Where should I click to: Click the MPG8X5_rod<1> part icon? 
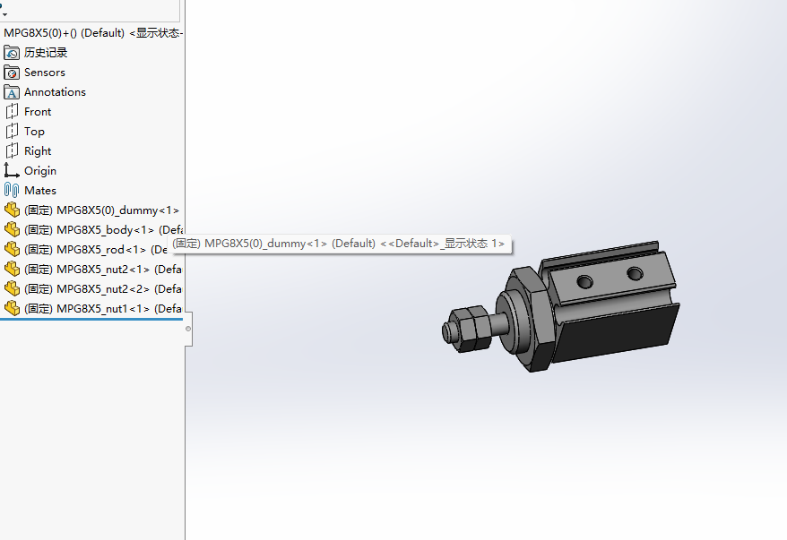(x=12, y=249)
